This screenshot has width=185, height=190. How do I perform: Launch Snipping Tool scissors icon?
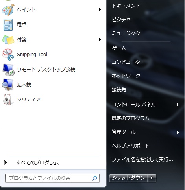(8, 55)
